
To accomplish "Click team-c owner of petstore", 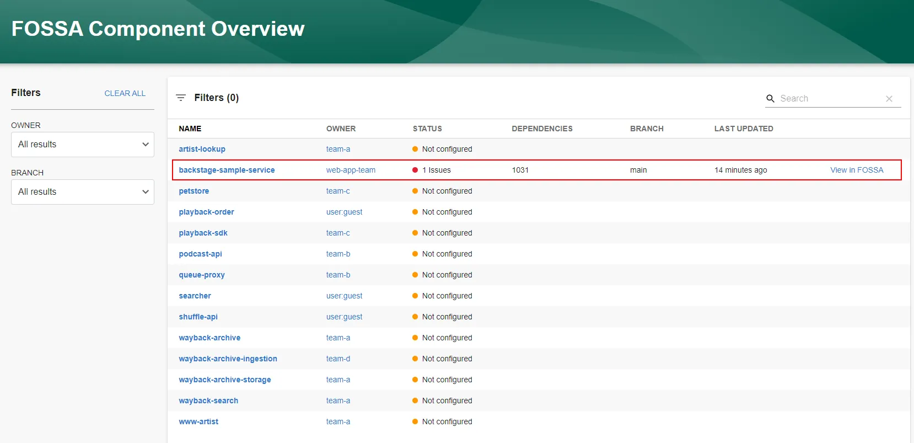I will pos(338,191).
